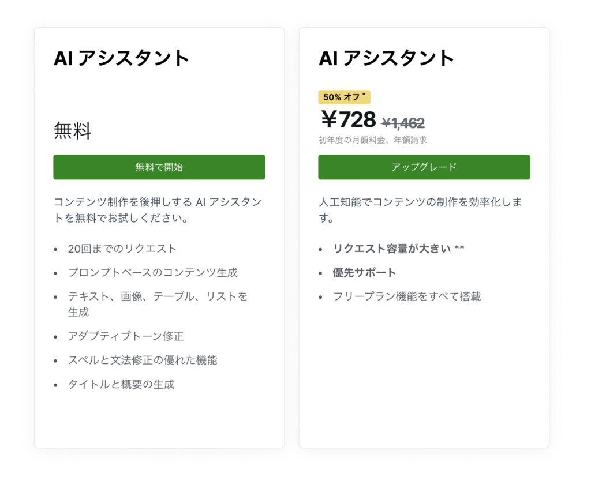Click the ¥728 discounted price

(x=348, y=120)
